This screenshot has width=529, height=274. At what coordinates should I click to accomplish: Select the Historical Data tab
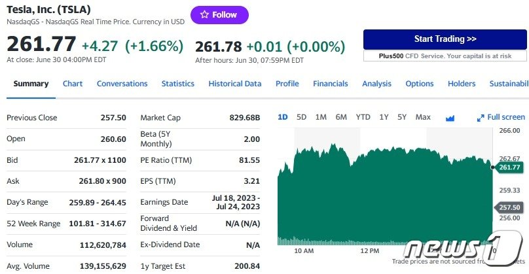(234, 84)
